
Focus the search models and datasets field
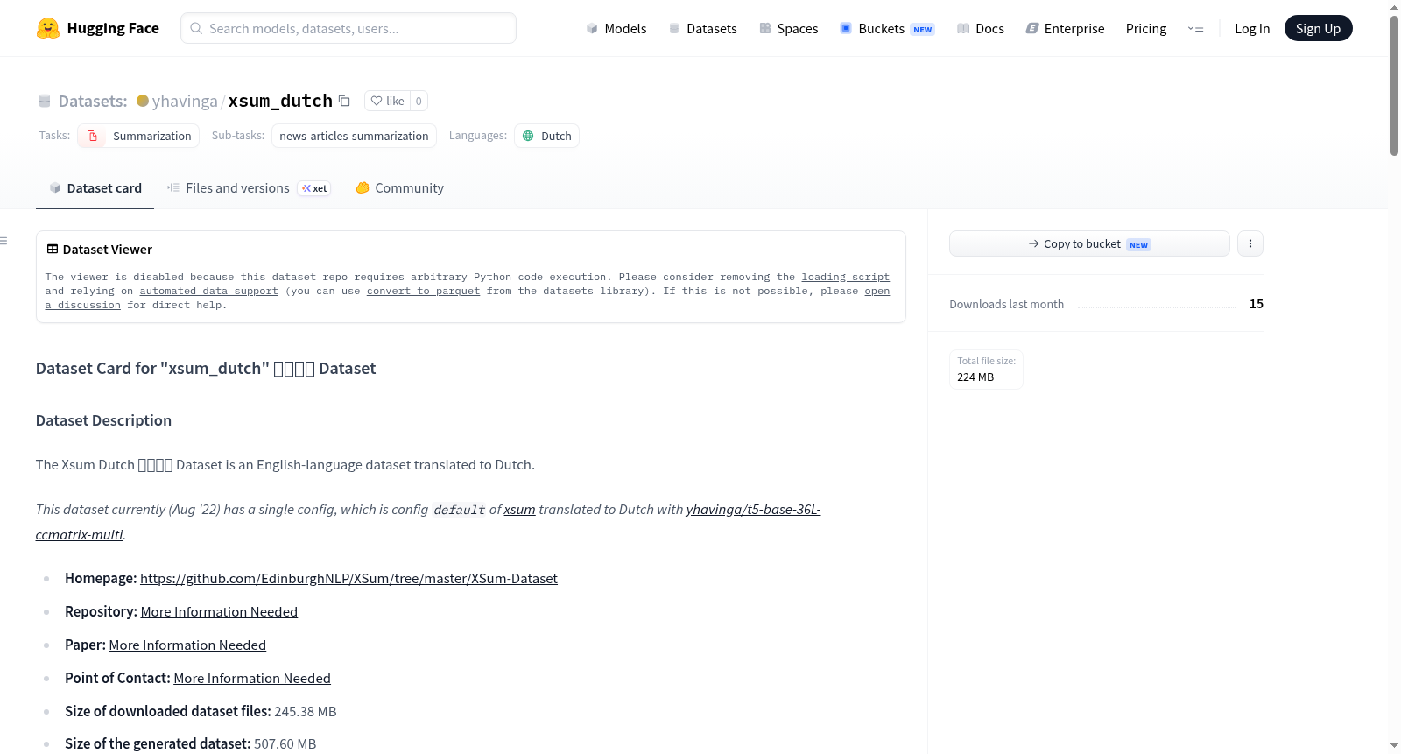click(x=348, y=28)
